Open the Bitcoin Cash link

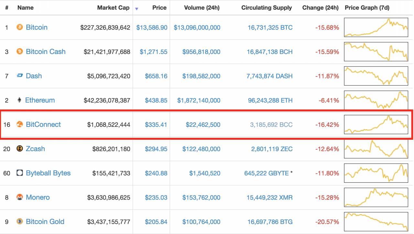tap(46, 52)
